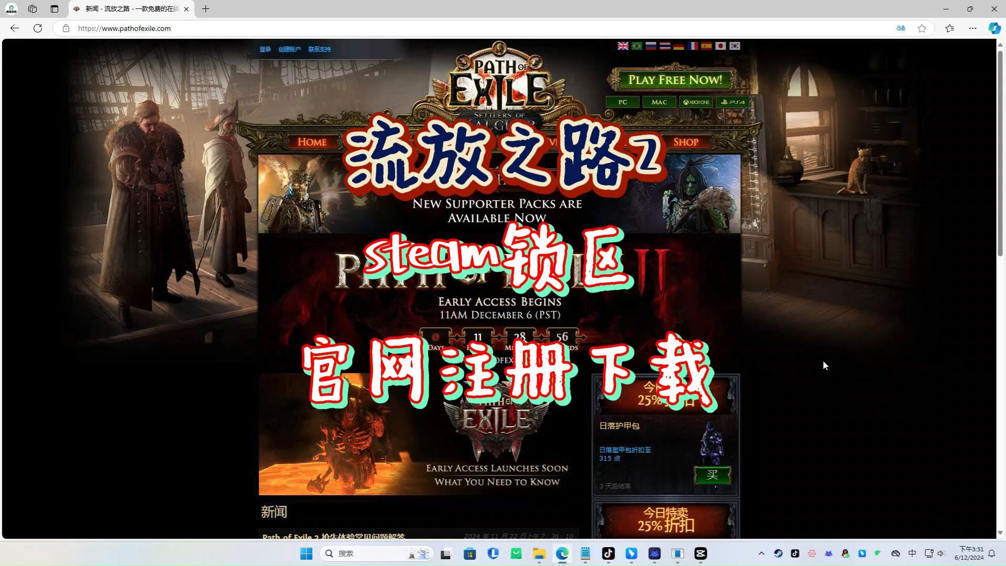Toggle the 中 input method indicator
The height and width of the screenshot is (566, 1006).
click(912, 553)
